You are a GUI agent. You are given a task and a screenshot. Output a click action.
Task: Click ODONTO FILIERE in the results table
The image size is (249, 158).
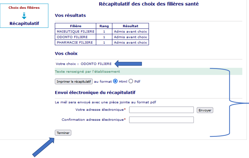point(75,37)
